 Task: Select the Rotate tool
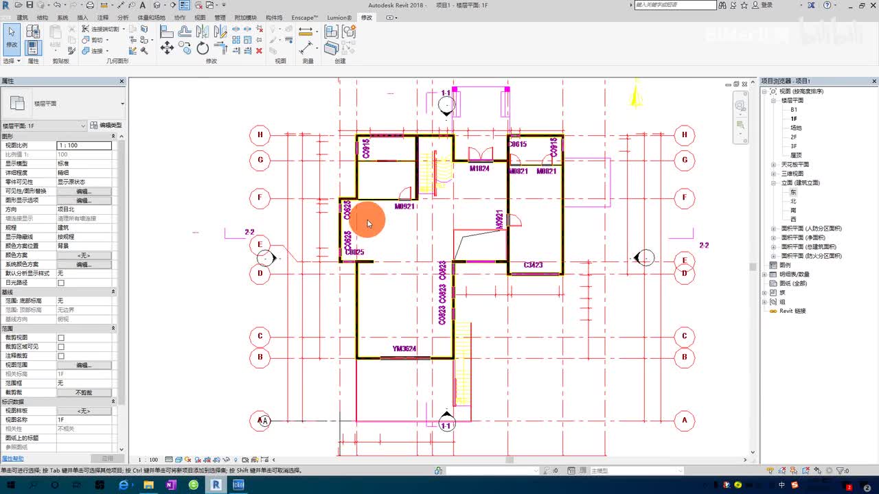click(203, 47)
